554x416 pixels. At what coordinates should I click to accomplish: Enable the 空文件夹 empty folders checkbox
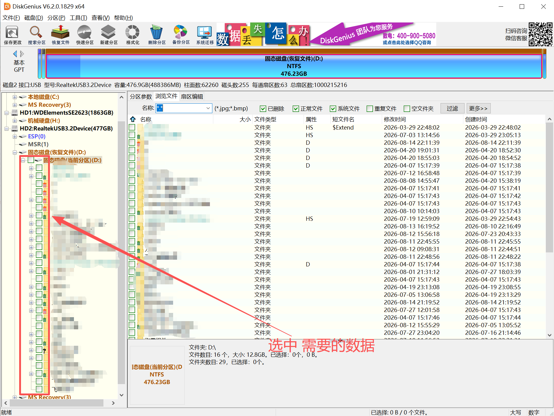407,109
